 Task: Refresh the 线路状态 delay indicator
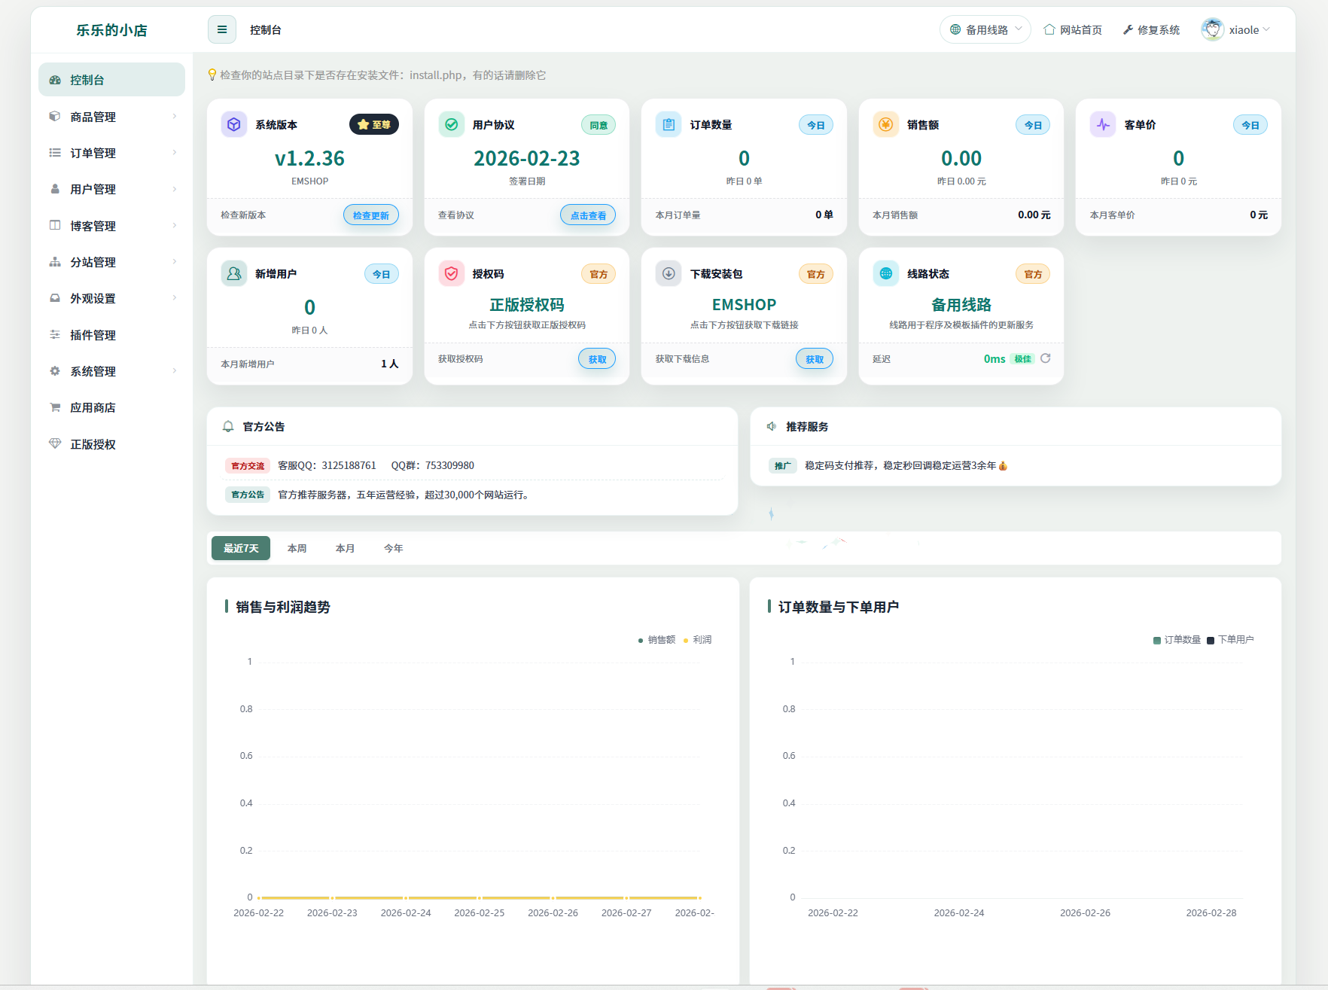1046,359
